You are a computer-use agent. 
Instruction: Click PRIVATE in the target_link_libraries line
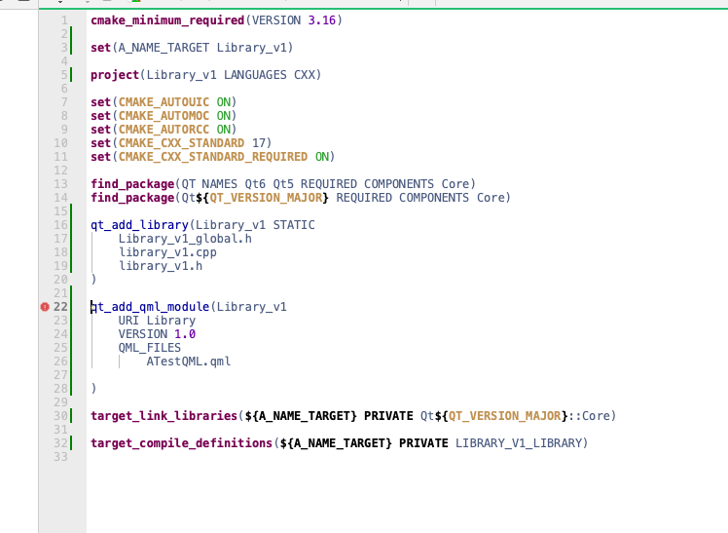(x=388, y=415)
